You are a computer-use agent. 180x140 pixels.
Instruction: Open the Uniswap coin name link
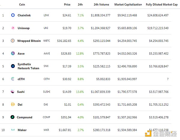coord(23,28)
